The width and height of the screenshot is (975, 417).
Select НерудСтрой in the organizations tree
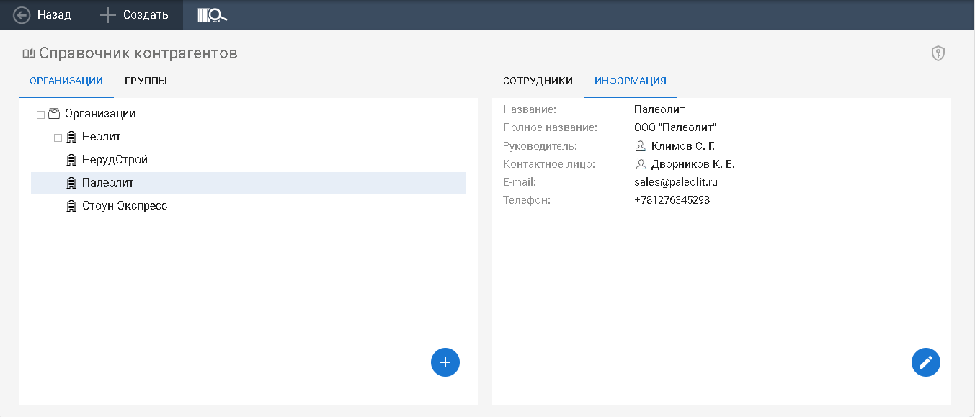tap(115, 160)
